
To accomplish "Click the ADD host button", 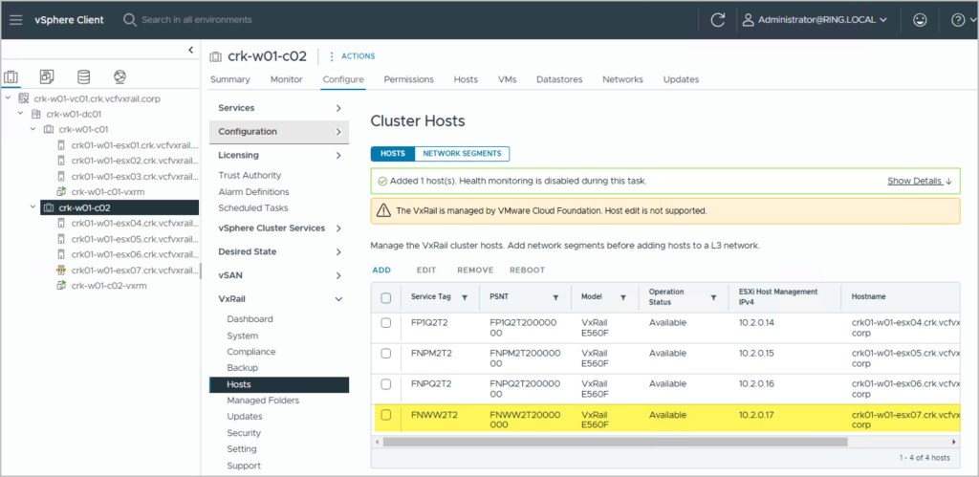I will pos(381,270).
